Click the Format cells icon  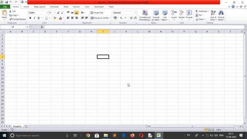coord(189,13)
